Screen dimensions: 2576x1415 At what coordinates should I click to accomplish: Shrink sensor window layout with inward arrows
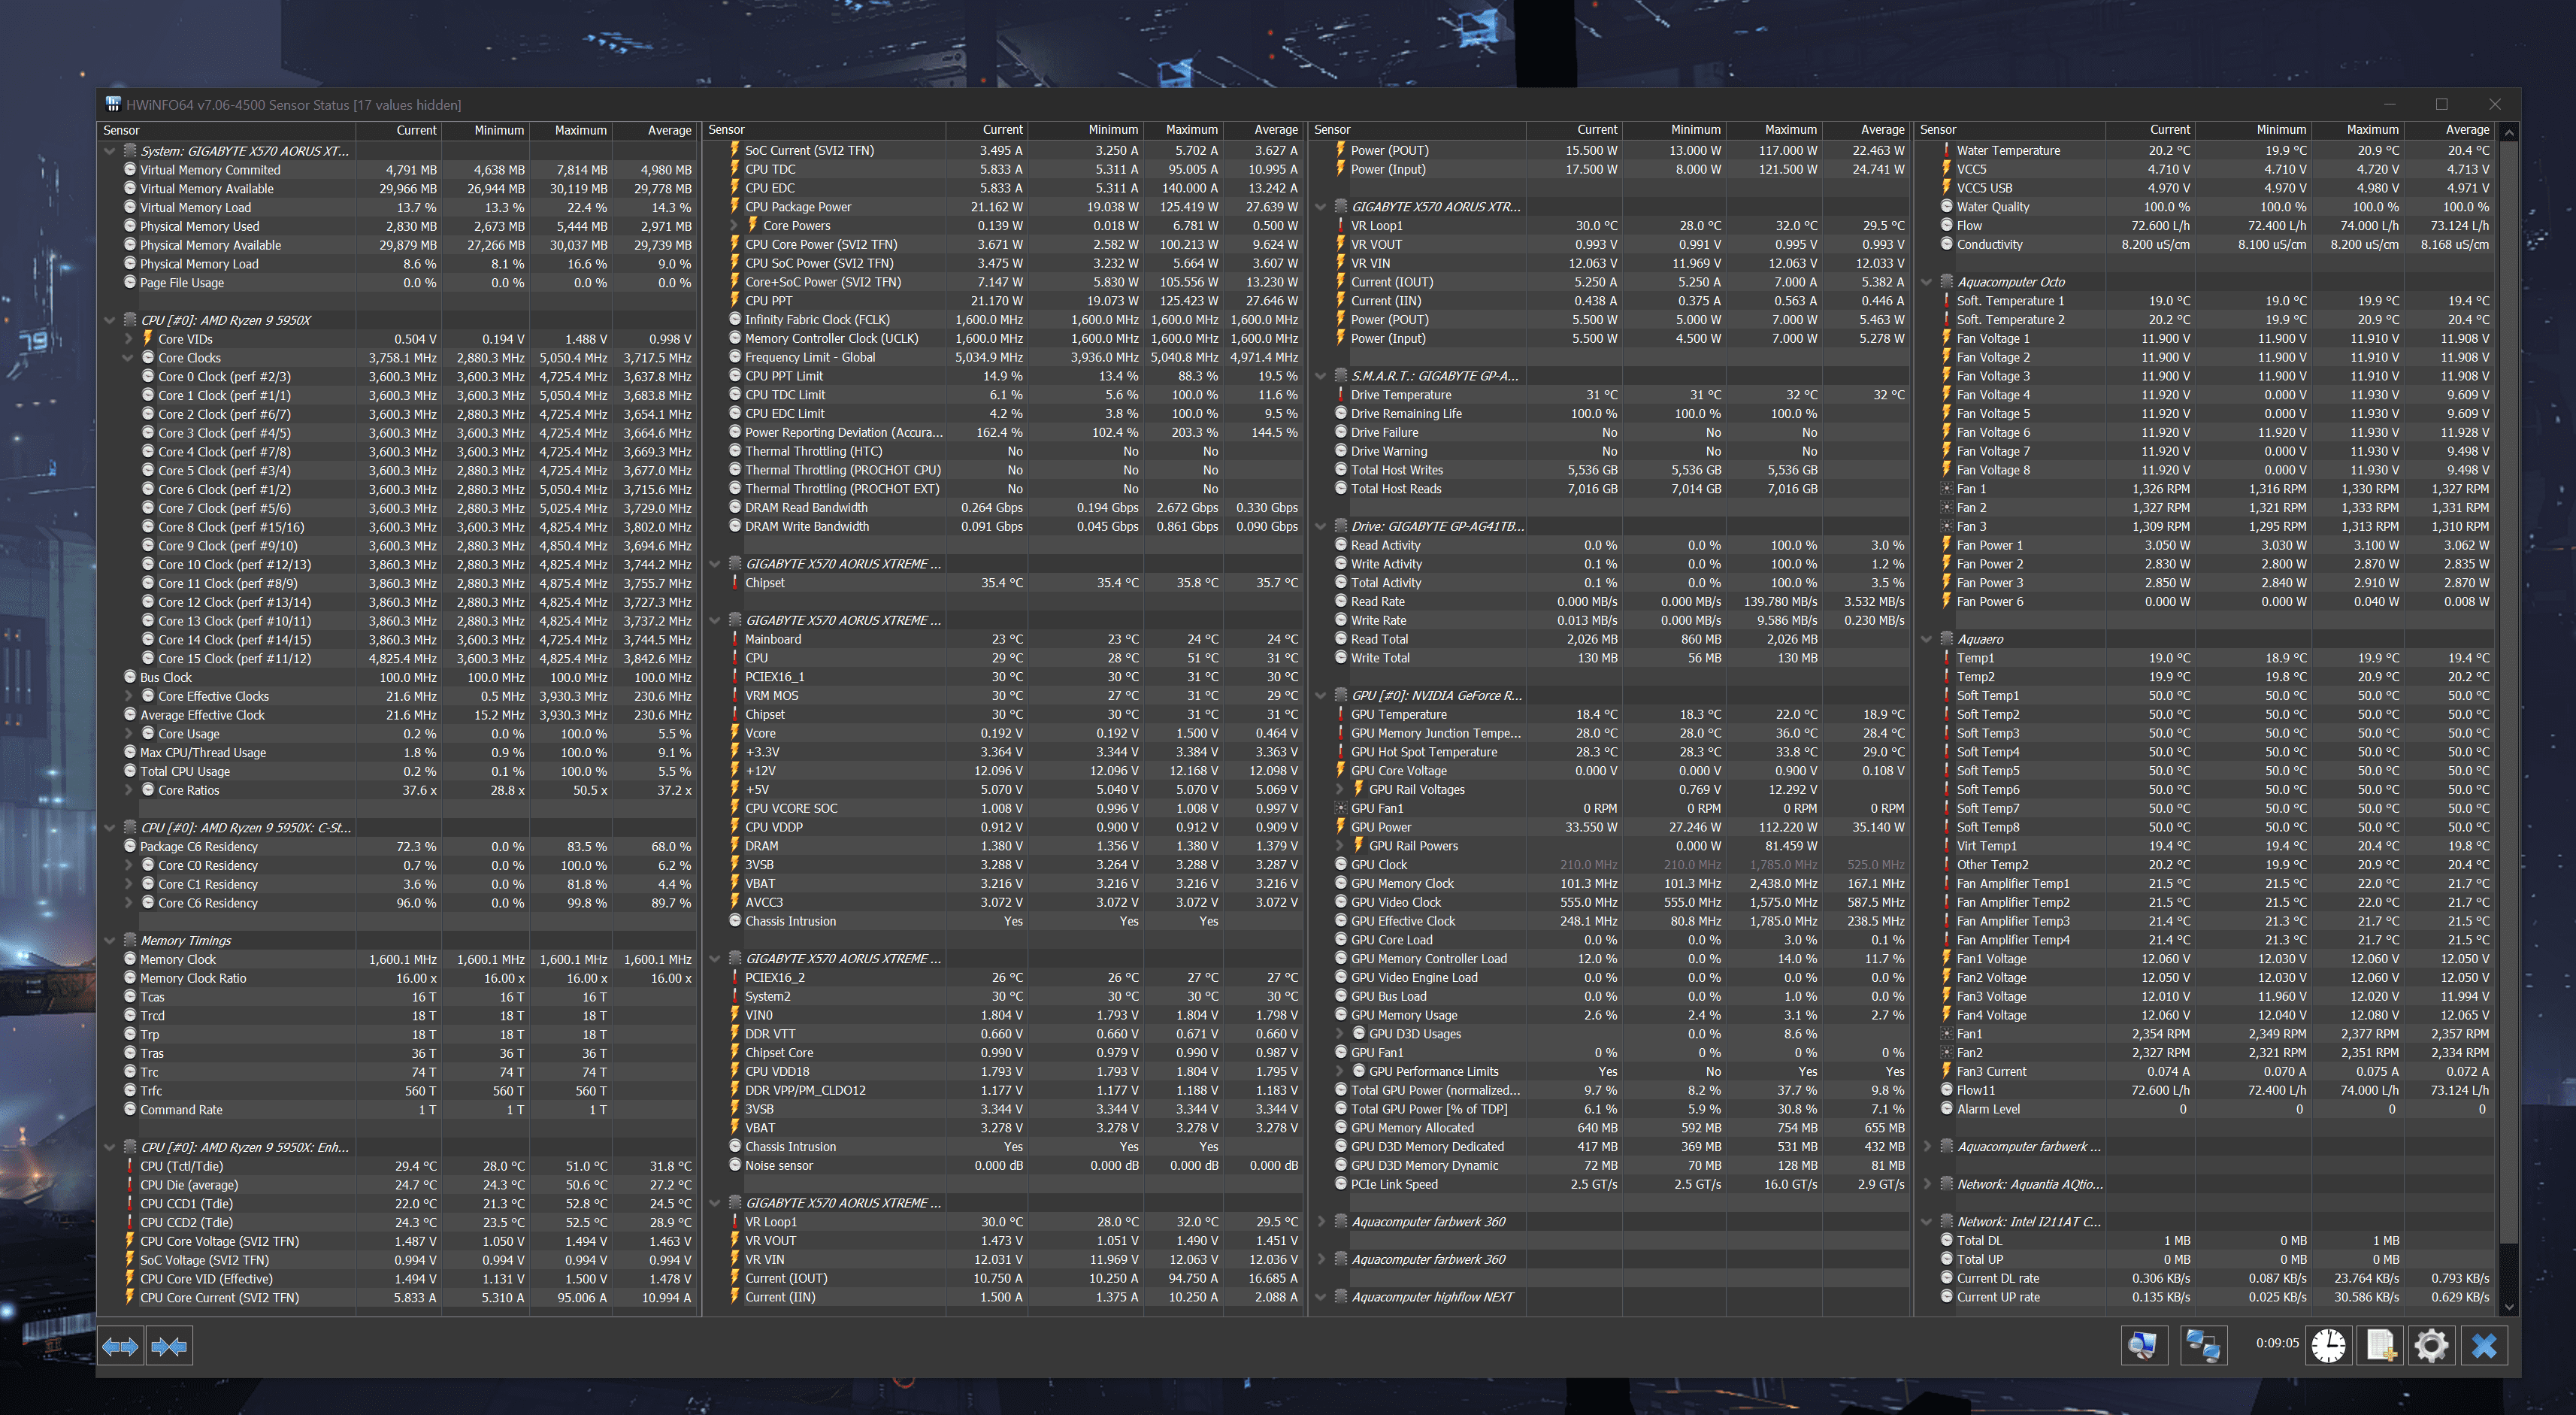click(x=169, y=1346)
